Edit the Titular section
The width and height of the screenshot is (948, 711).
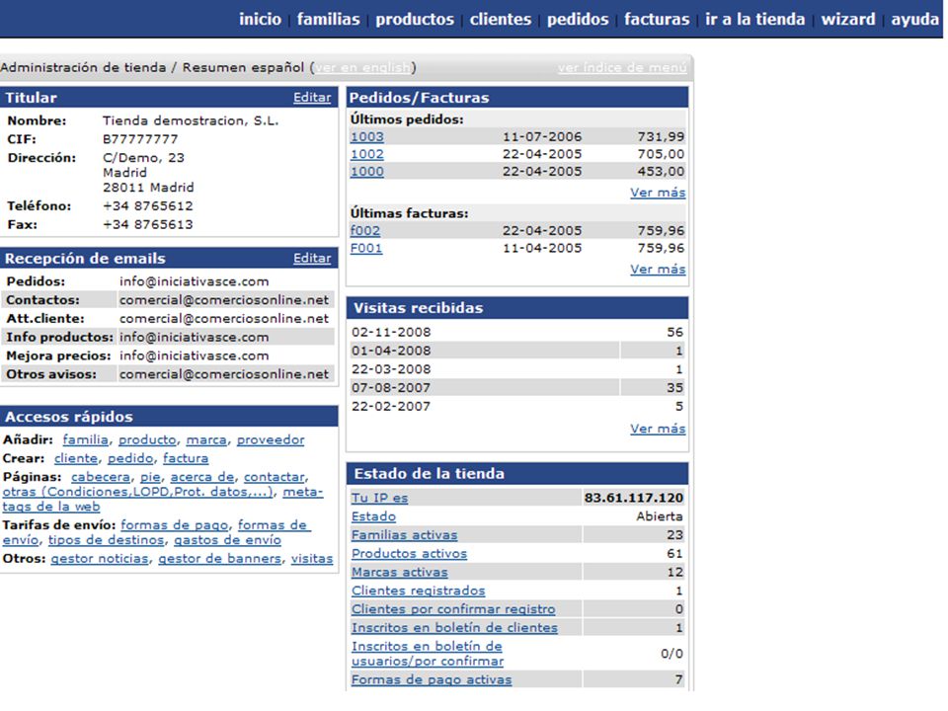coord(312,98)
